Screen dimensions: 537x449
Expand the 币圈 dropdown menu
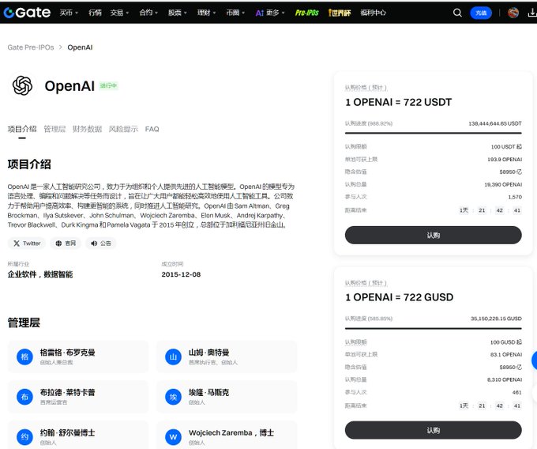click(x=235, y=13)
